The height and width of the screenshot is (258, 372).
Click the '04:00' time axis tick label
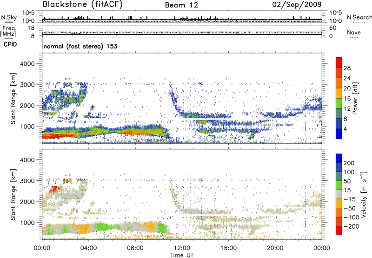pyautogui.click(x=88, y=248)
